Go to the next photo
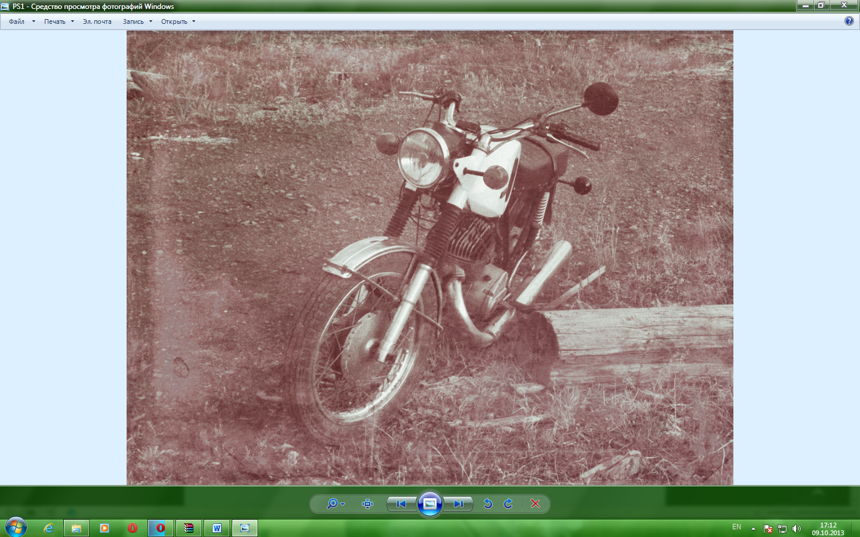Screen dimensions: 860x537 458,504
